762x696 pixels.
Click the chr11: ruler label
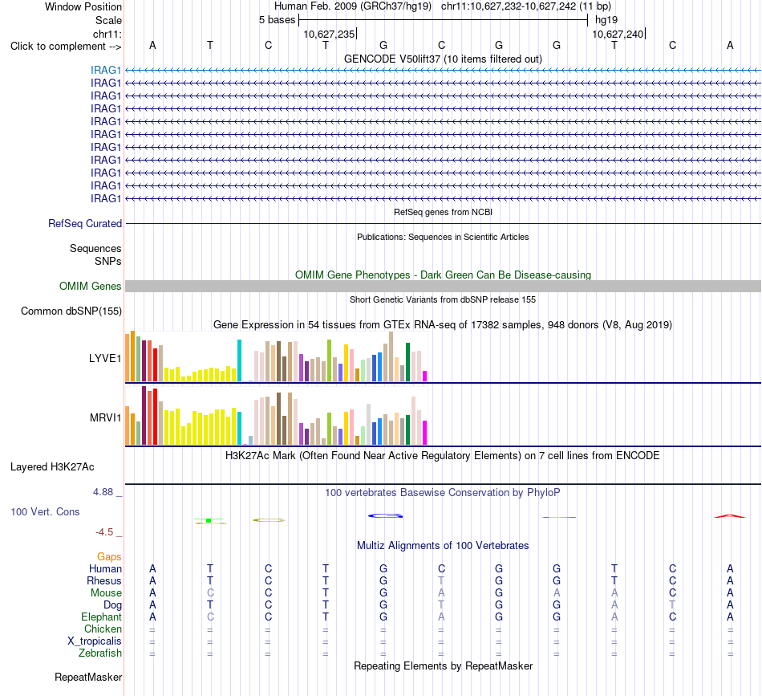pos(107,34)
